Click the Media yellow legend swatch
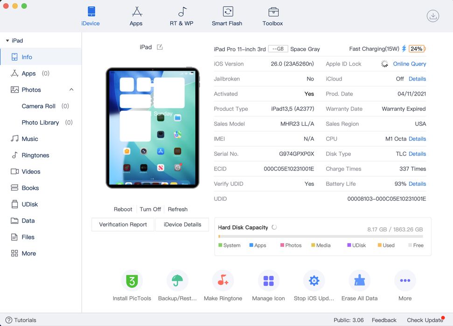Viewport: 453px width, 326px height. point(313,245)
